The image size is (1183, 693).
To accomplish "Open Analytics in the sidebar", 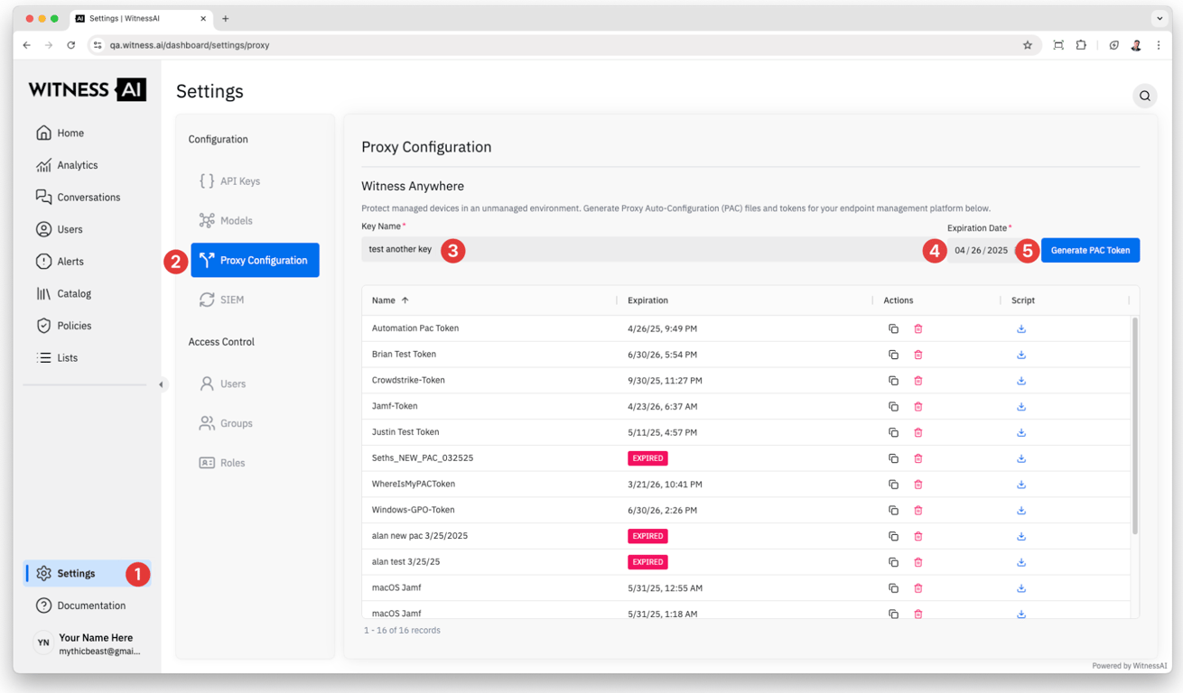I will tap(77, 165).
